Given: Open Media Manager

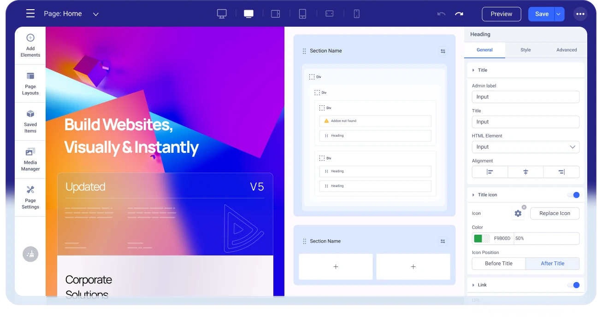Looking at the screenshot, I should [x=30, y=160].
